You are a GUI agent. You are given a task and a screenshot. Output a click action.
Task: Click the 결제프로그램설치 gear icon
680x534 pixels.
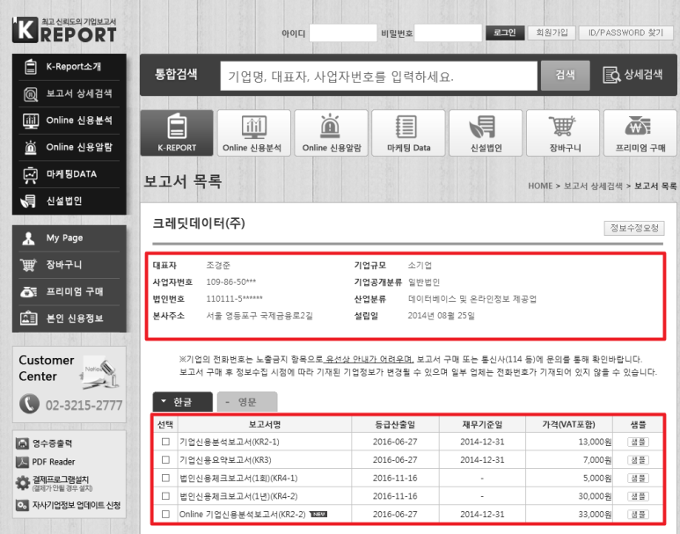coord(23,482)
